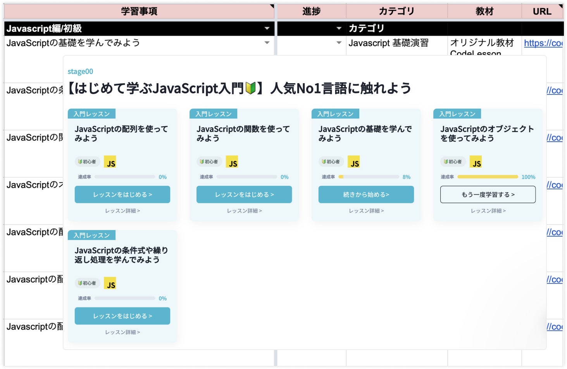
Task: Click もう一度学習する on the オブジェクト card
Action: (488, 194)
